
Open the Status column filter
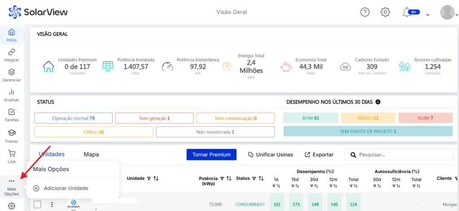coord(254,178)
